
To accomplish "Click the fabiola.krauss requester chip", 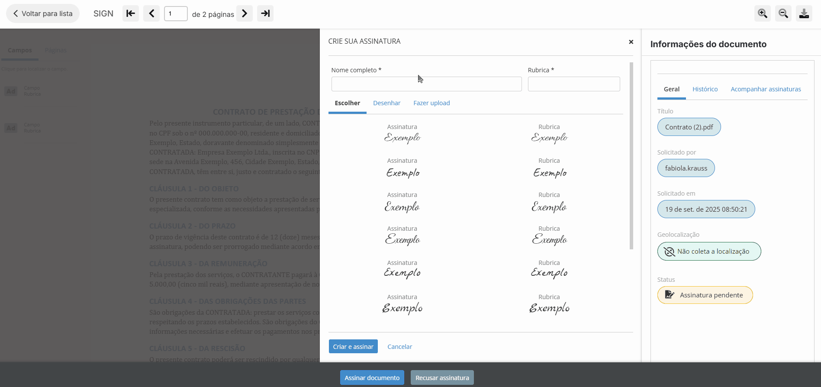I will 686,168.
